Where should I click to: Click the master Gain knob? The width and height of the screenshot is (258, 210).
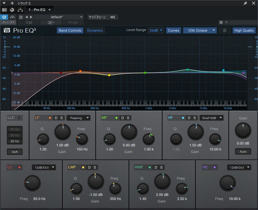click(x=243, y=130)
